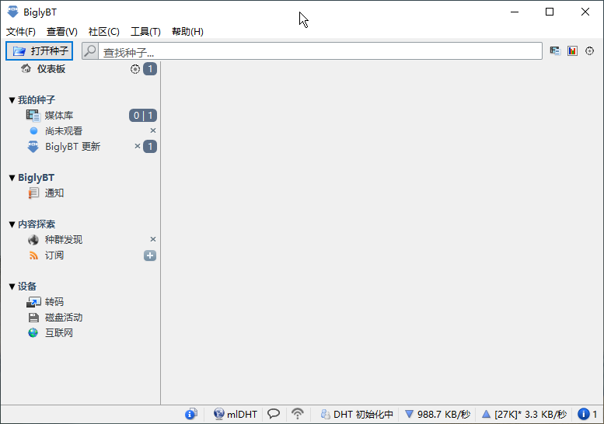The height and width of the screenshot is (424, 604).
Task: Open the 社区(C) menu
Action: (x=103, y=32)
